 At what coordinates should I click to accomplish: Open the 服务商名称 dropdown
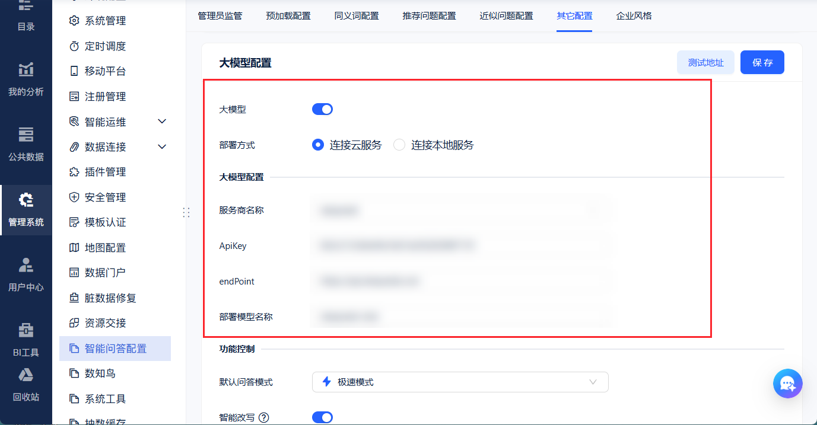tap(460, 210)
